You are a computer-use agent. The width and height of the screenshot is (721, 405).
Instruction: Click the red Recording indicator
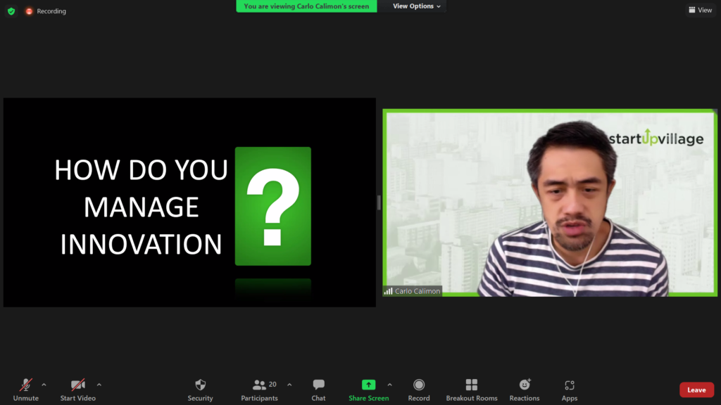tap(30, 11)
